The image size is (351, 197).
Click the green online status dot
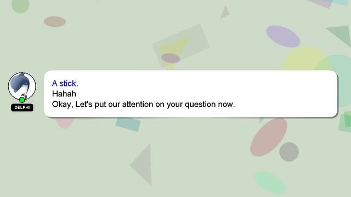[x=22, y=100]
